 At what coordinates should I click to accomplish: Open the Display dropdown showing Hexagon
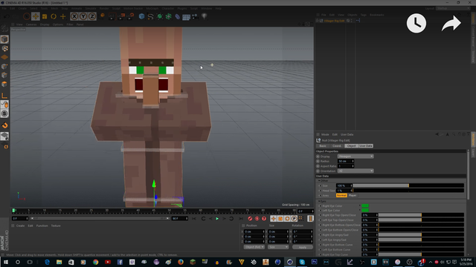356,156
